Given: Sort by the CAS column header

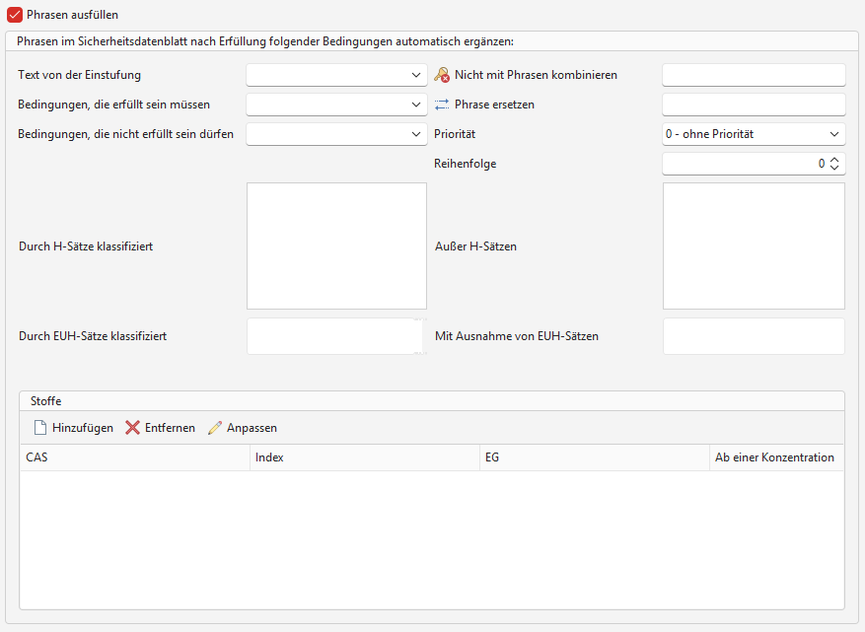Looking at the screenshot, I should 135,457.
